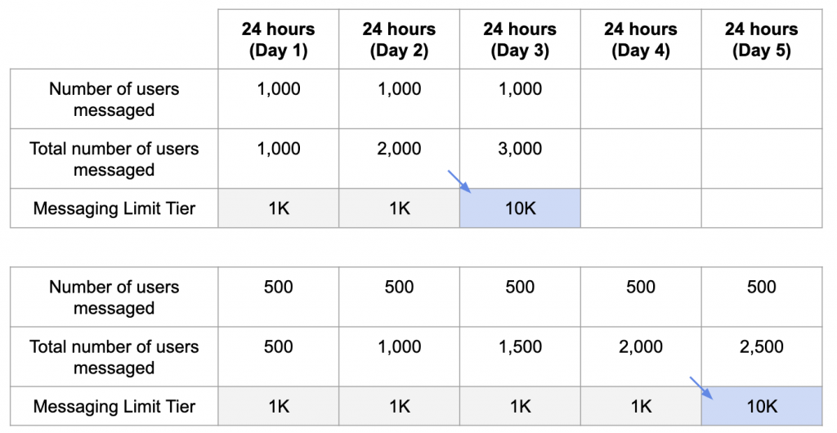Viewport: 837px width, 433px height.
Task: Click the 24 hours (Day 3) column header
Action: tap(520, 39)
